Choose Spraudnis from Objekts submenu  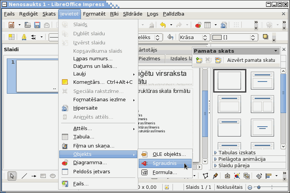[x=165, y=163]
